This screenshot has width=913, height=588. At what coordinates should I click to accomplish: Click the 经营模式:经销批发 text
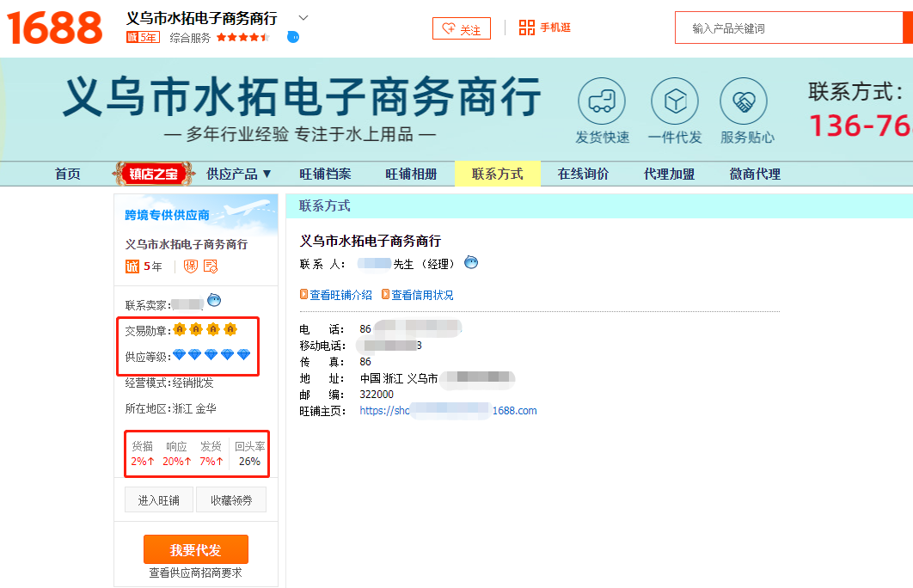(x=169, y=383)
